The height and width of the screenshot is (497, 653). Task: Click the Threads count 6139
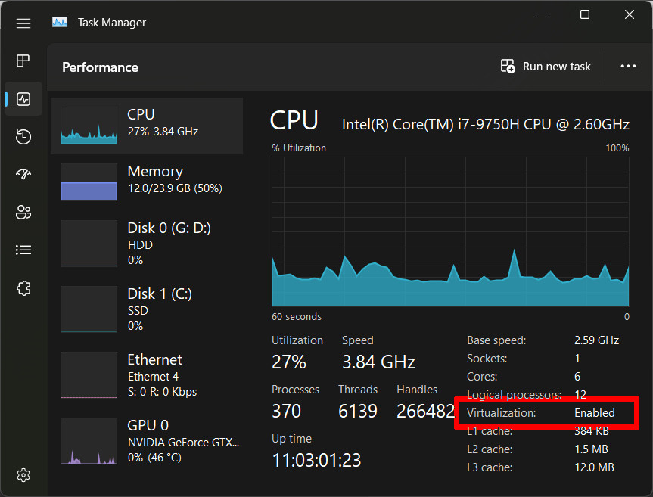pos(358,412)
